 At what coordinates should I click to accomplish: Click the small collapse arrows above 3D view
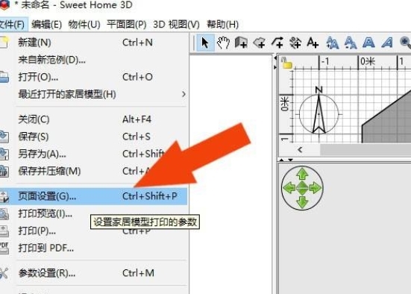tap(286, 160)
